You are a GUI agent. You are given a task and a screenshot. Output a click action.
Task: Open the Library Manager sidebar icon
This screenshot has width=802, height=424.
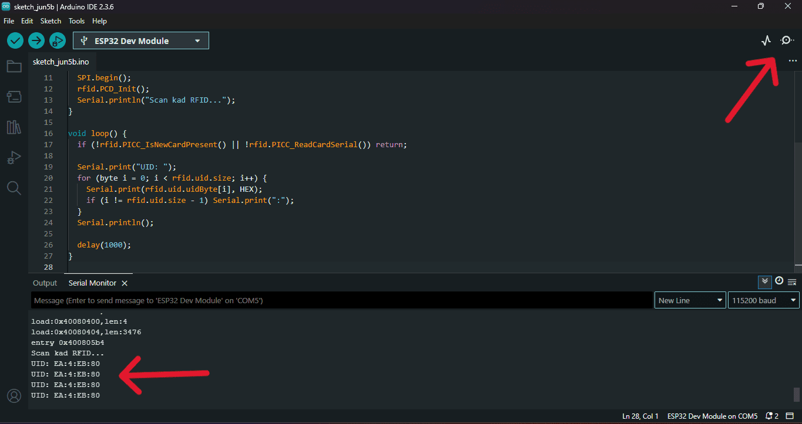14,127
